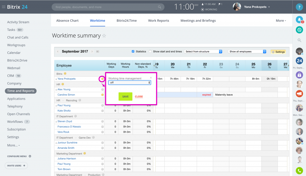The image size is (306, 176).
Task: Open the orange megaphone chat in right sidebar
Action: (299, 93)
